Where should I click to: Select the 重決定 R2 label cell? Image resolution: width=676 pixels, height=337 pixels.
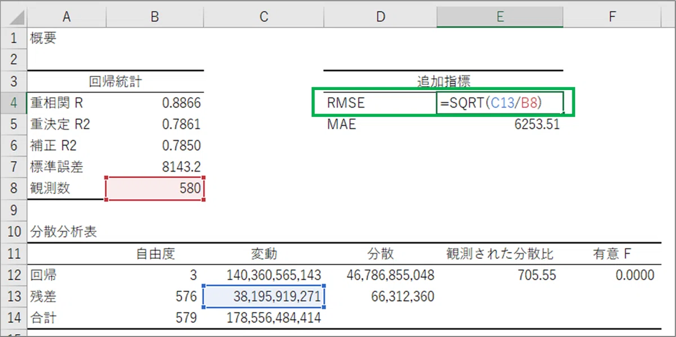(66, 124)
